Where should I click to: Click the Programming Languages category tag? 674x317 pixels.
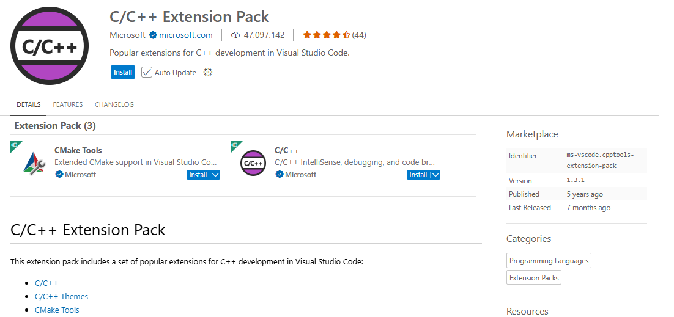point(549,261)
